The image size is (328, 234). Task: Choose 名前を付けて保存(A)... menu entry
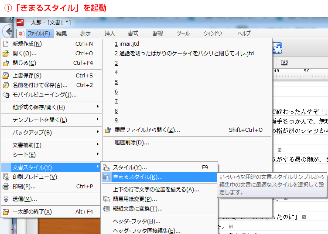51,85
